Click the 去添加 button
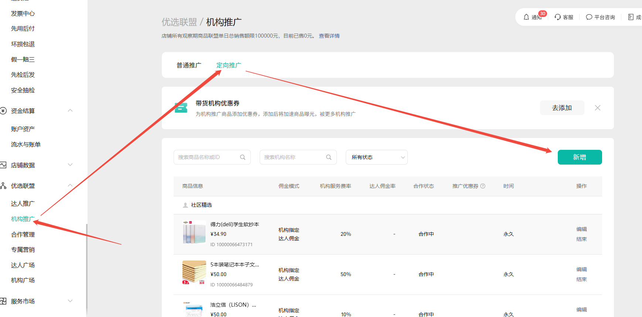Viewport: 642px width, 317px height. coord(562,108)
